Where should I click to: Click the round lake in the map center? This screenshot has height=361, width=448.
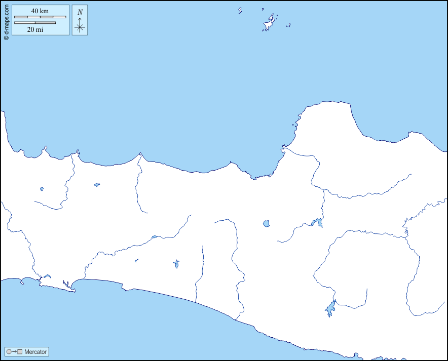(x=266, y=223)
